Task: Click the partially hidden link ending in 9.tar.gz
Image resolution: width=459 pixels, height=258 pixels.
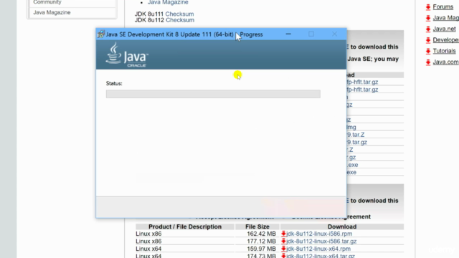Action: pyautogui.click(x=357, y=142)
